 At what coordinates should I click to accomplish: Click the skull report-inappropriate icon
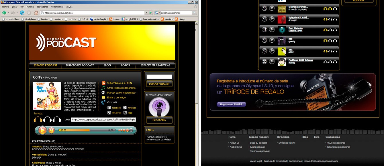103,93
